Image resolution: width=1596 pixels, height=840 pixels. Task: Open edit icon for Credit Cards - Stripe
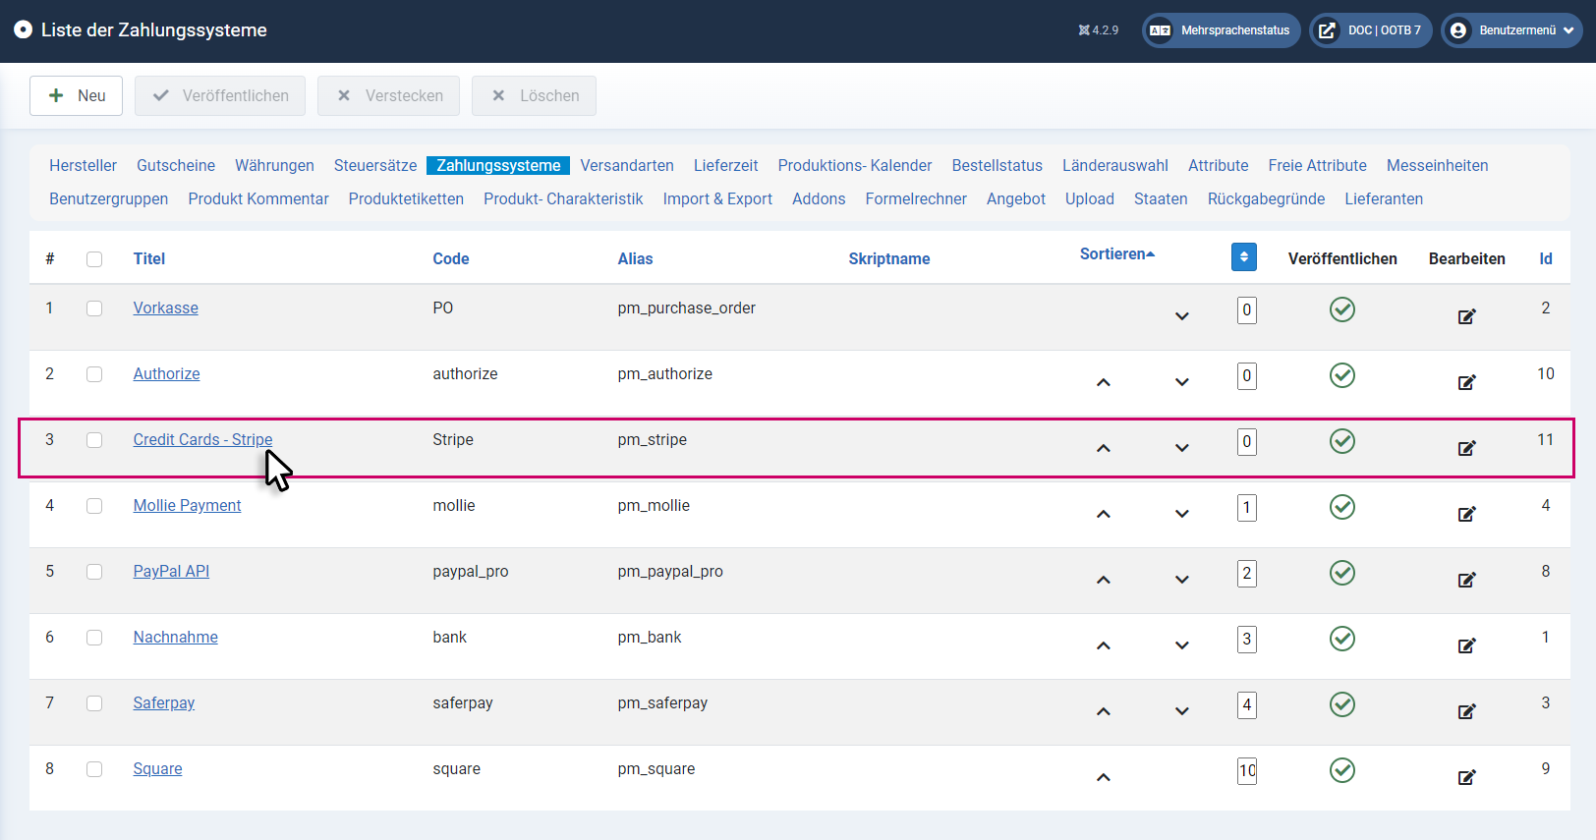point(1466,448)
